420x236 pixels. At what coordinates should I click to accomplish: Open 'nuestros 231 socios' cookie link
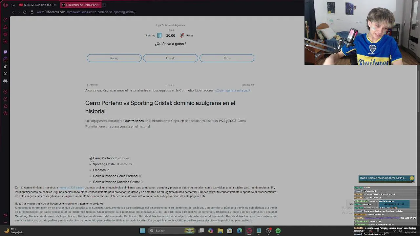(x=71, y=188)
